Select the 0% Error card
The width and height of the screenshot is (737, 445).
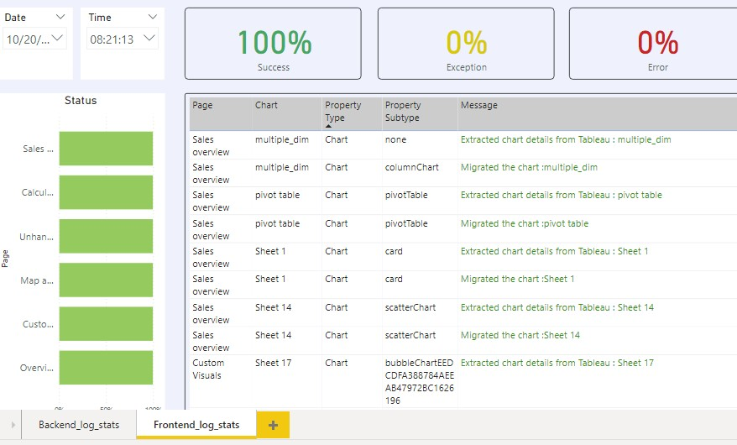click(x=656, y=44)
